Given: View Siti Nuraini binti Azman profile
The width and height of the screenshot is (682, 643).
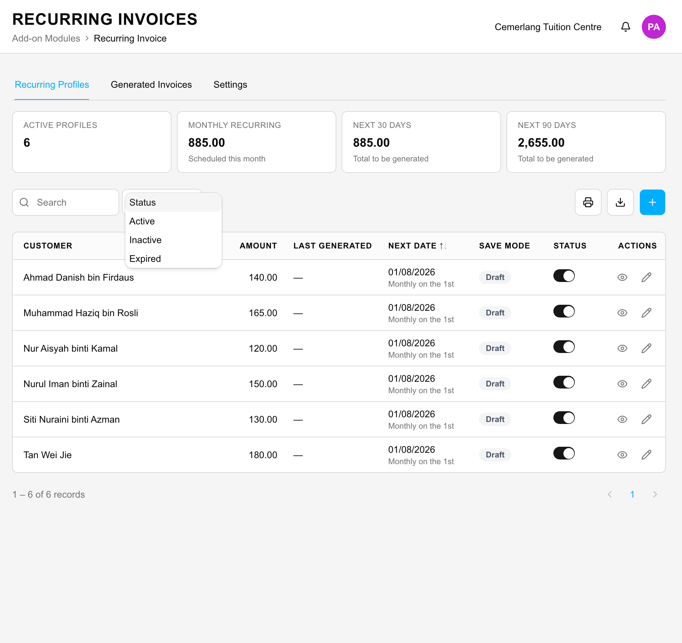Looking at the screenshot, I should pos(622,419).
